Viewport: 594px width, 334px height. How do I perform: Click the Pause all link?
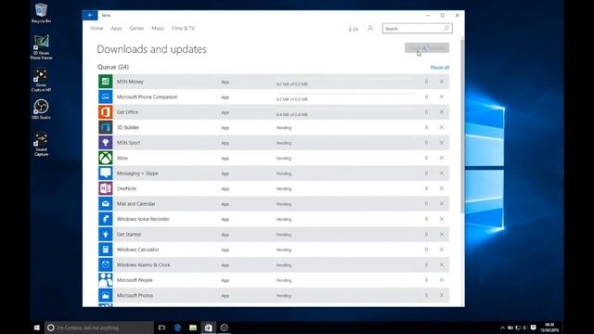[x=440, y=68]
